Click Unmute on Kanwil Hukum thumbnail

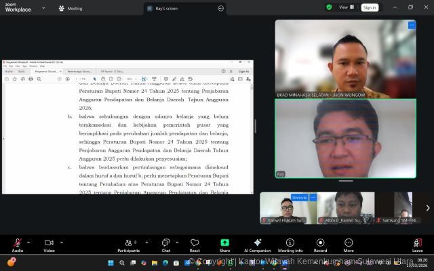(x=299, y=197)
